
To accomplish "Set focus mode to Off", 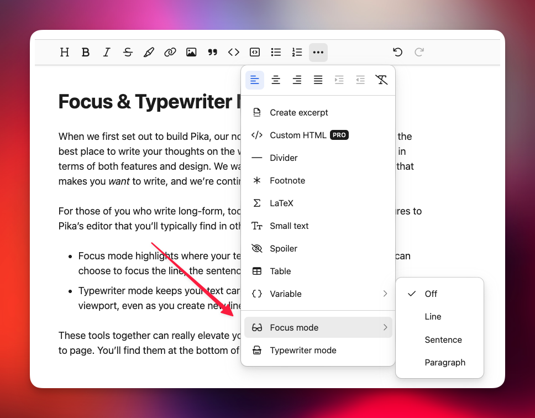I will pyautogui.click(x=439, y=294).
